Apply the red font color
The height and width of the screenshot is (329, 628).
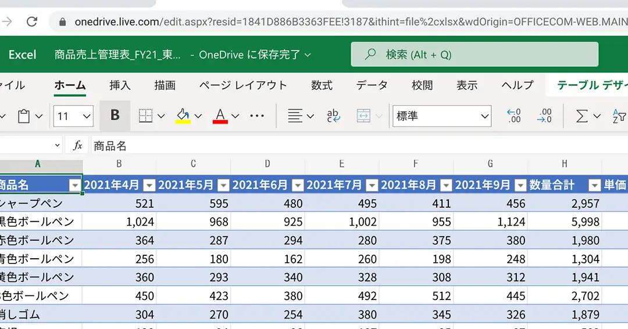coord(220,116)
